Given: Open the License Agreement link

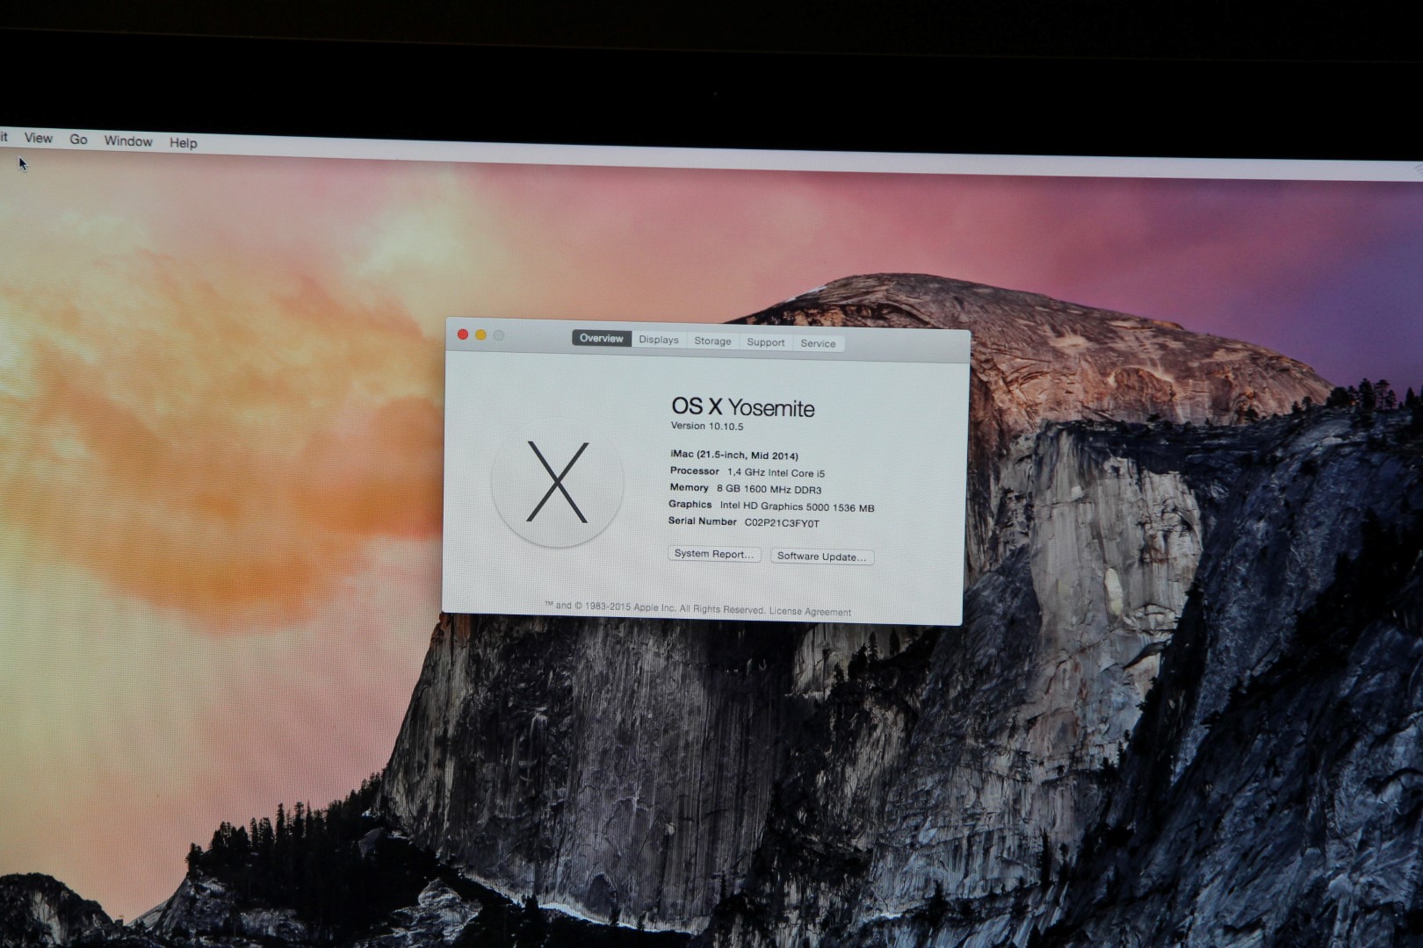Looking at the screenshot, I should click(x=810, y=612).
